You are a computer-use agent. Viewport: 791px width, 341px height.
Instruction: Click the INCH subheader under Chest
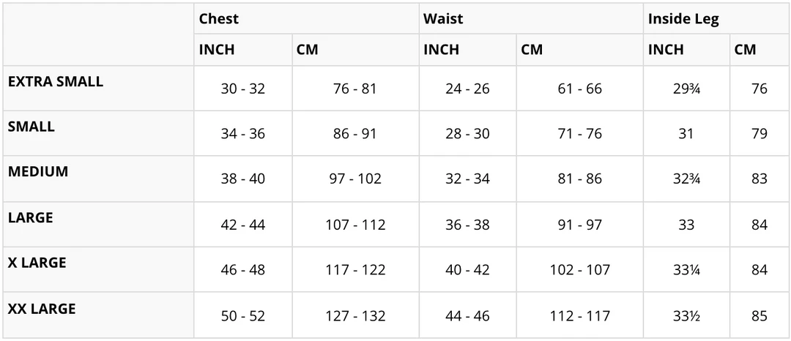pyautogui.click(x=217, y=50)
